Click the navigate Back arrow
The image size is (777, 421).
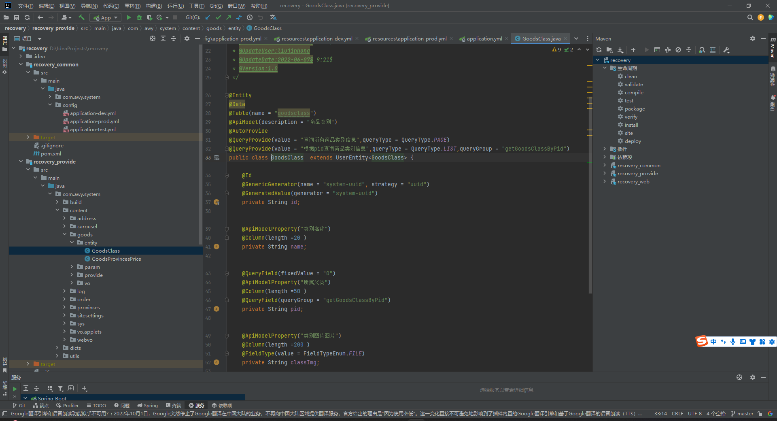pyautogui.click(x=40, y=17)
